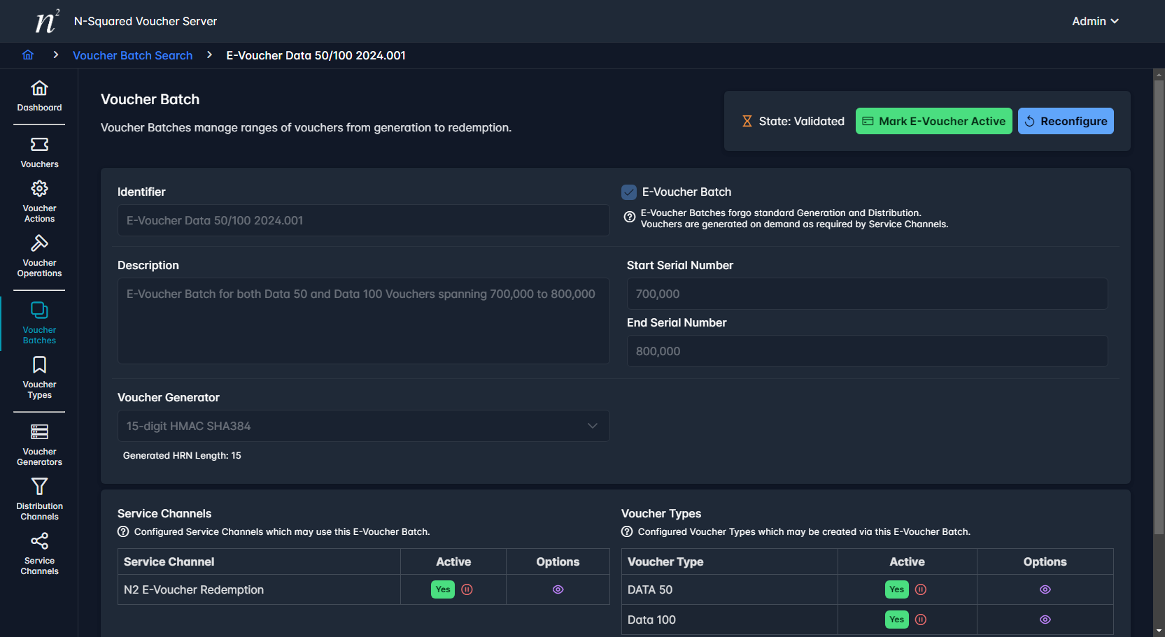Image resolution: width=1165 pixels, height=637 pixels.
Task: Open Distribution Channels funnel icon
Action: (39, 487)
